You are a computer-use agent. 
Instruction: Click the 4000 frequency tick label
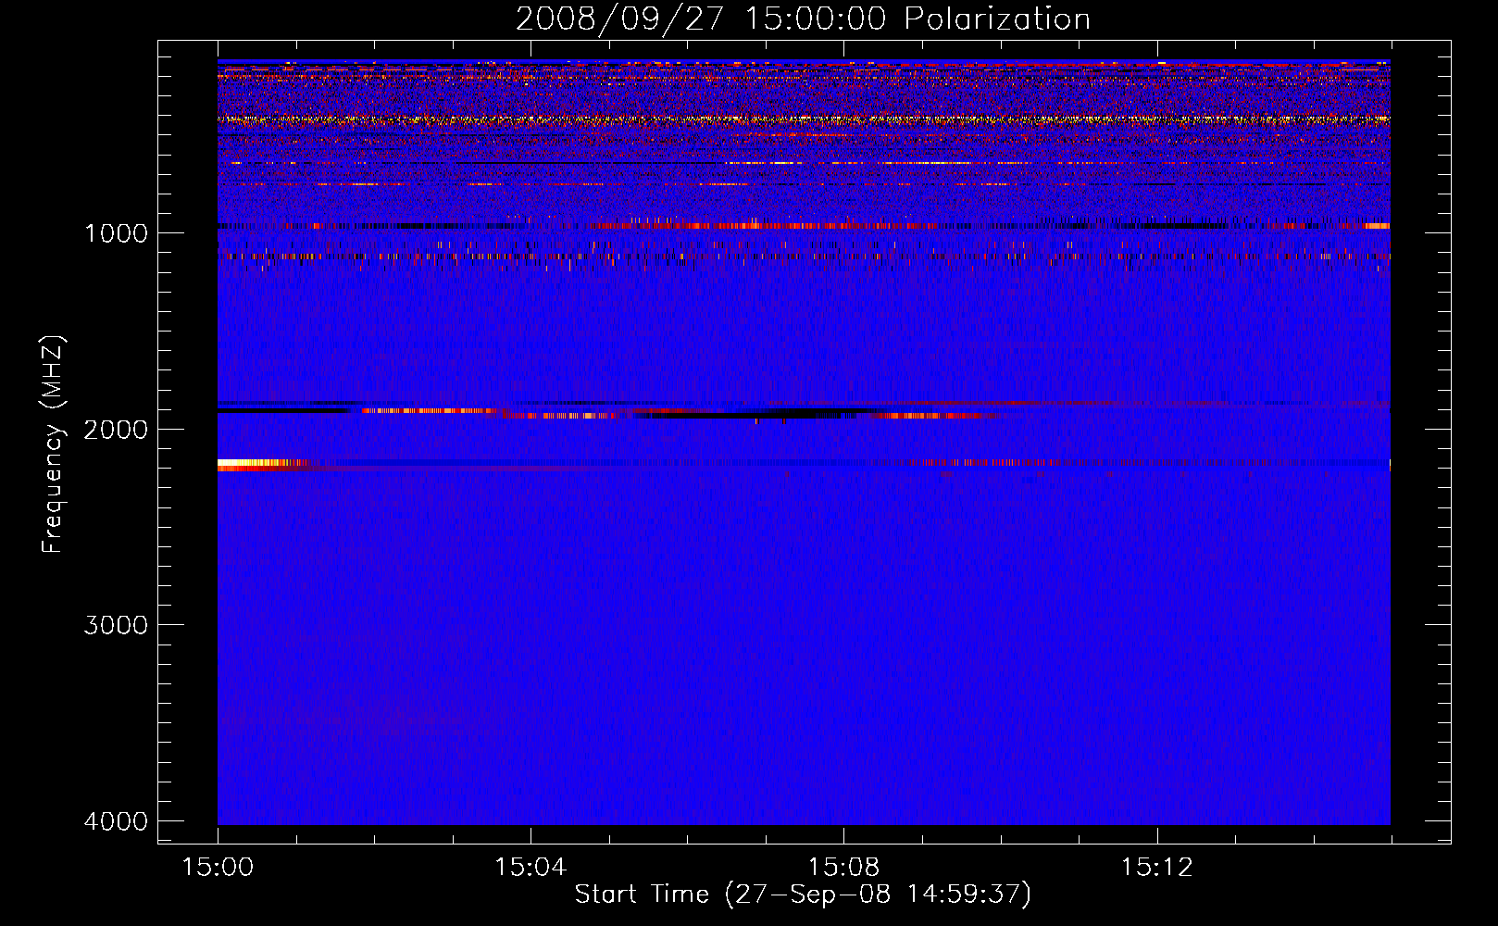(x=116, y=821)
